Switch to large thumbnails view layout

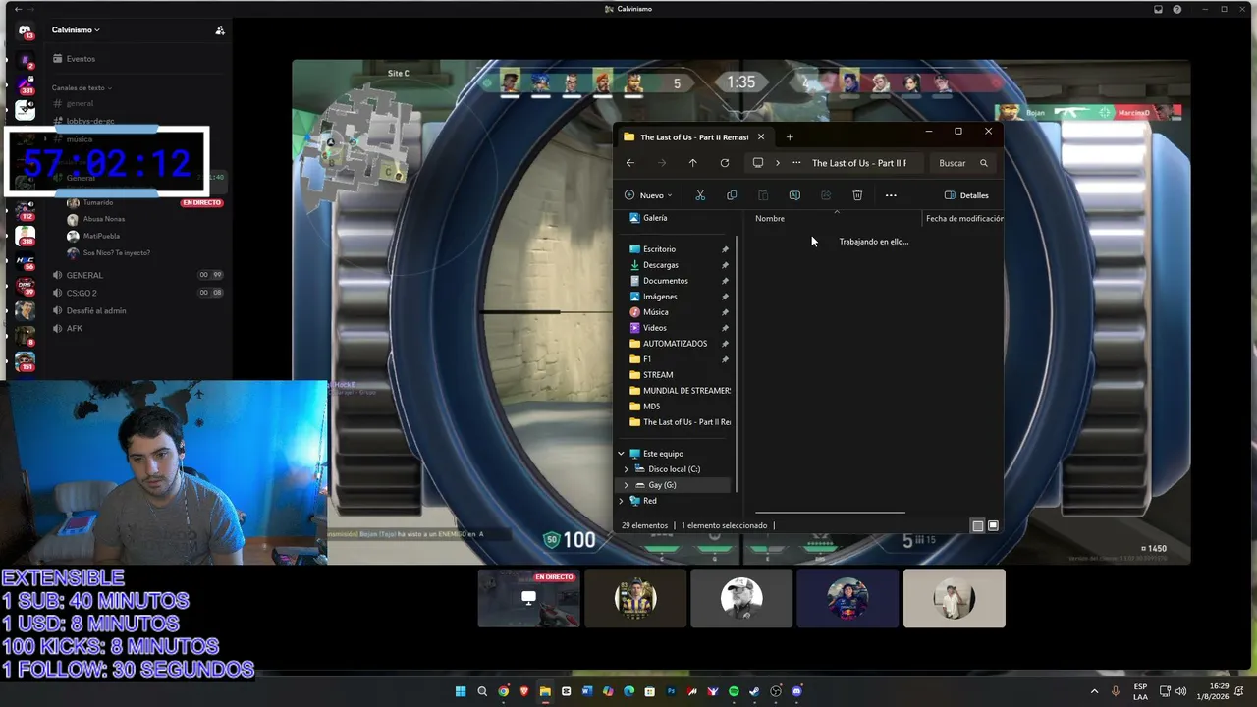point(993,525)
